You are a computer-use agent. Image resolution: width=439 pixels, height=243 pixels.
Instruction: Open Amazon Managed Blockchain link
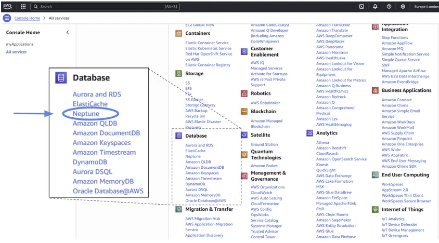coord(266,124)
